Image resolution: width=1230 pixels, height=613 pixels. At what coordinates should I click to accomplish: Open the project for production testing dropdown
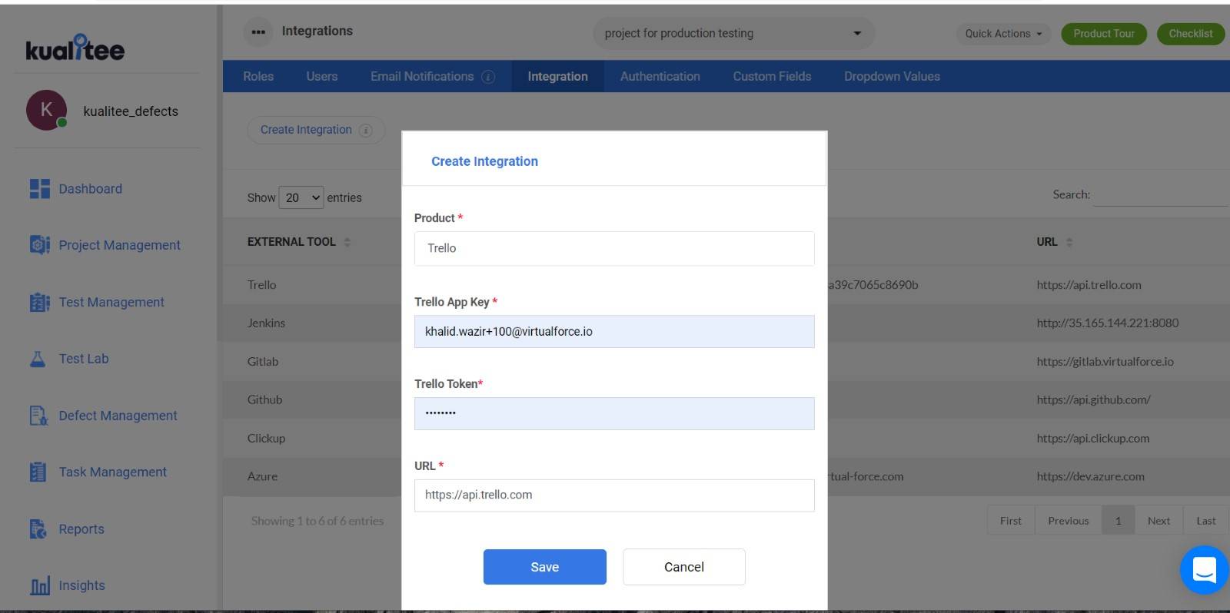733,33
